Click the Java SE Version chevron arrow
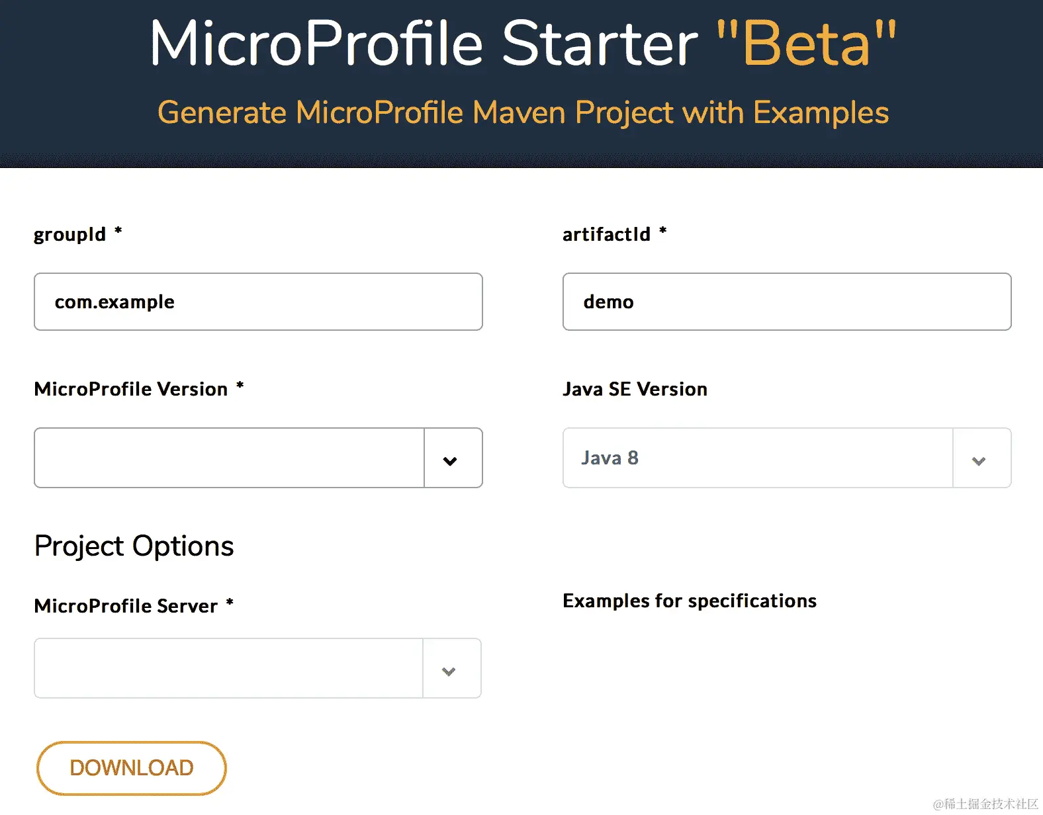 (x=979, y=460)
